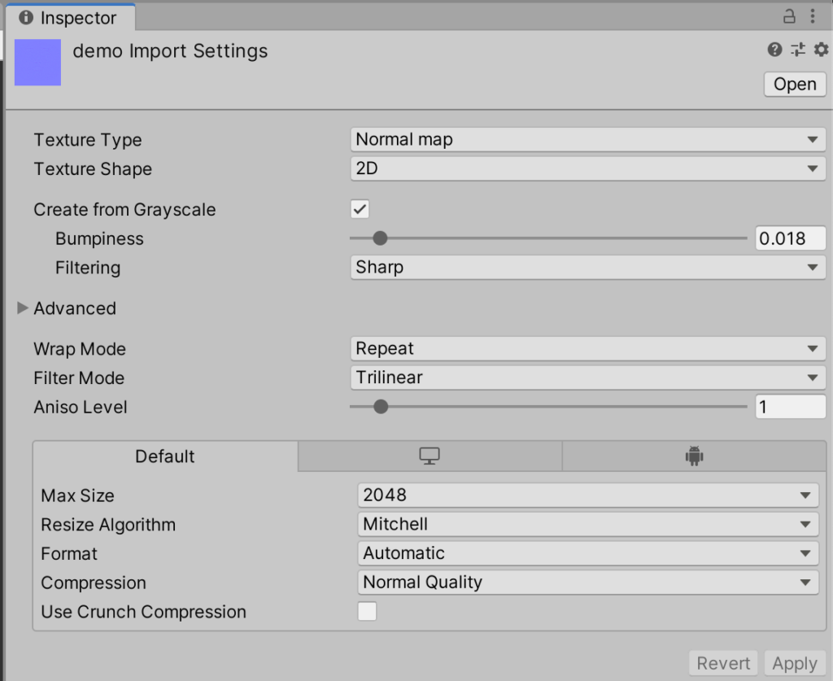Click the 'Format' label
The width and height of the screenshot is (833, 681).
point(69,554)
